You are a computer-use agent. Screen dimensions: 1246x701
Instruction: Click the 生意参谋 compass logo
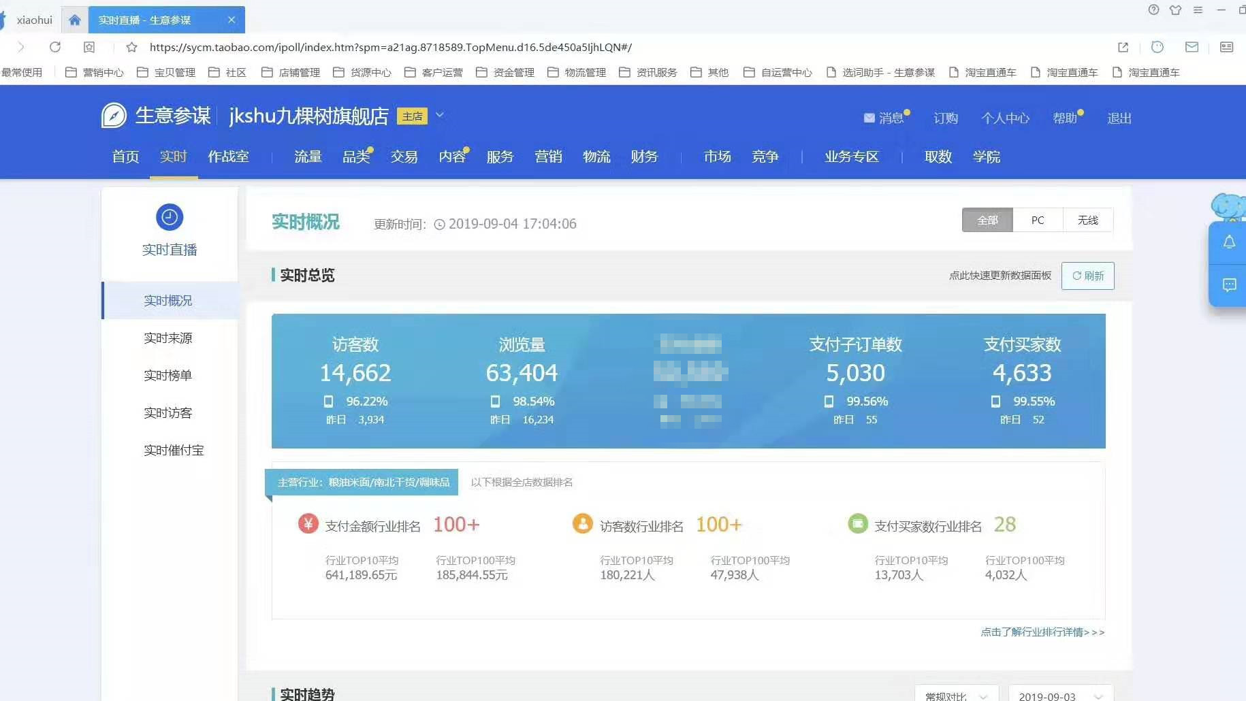click(x=114, y=116)
